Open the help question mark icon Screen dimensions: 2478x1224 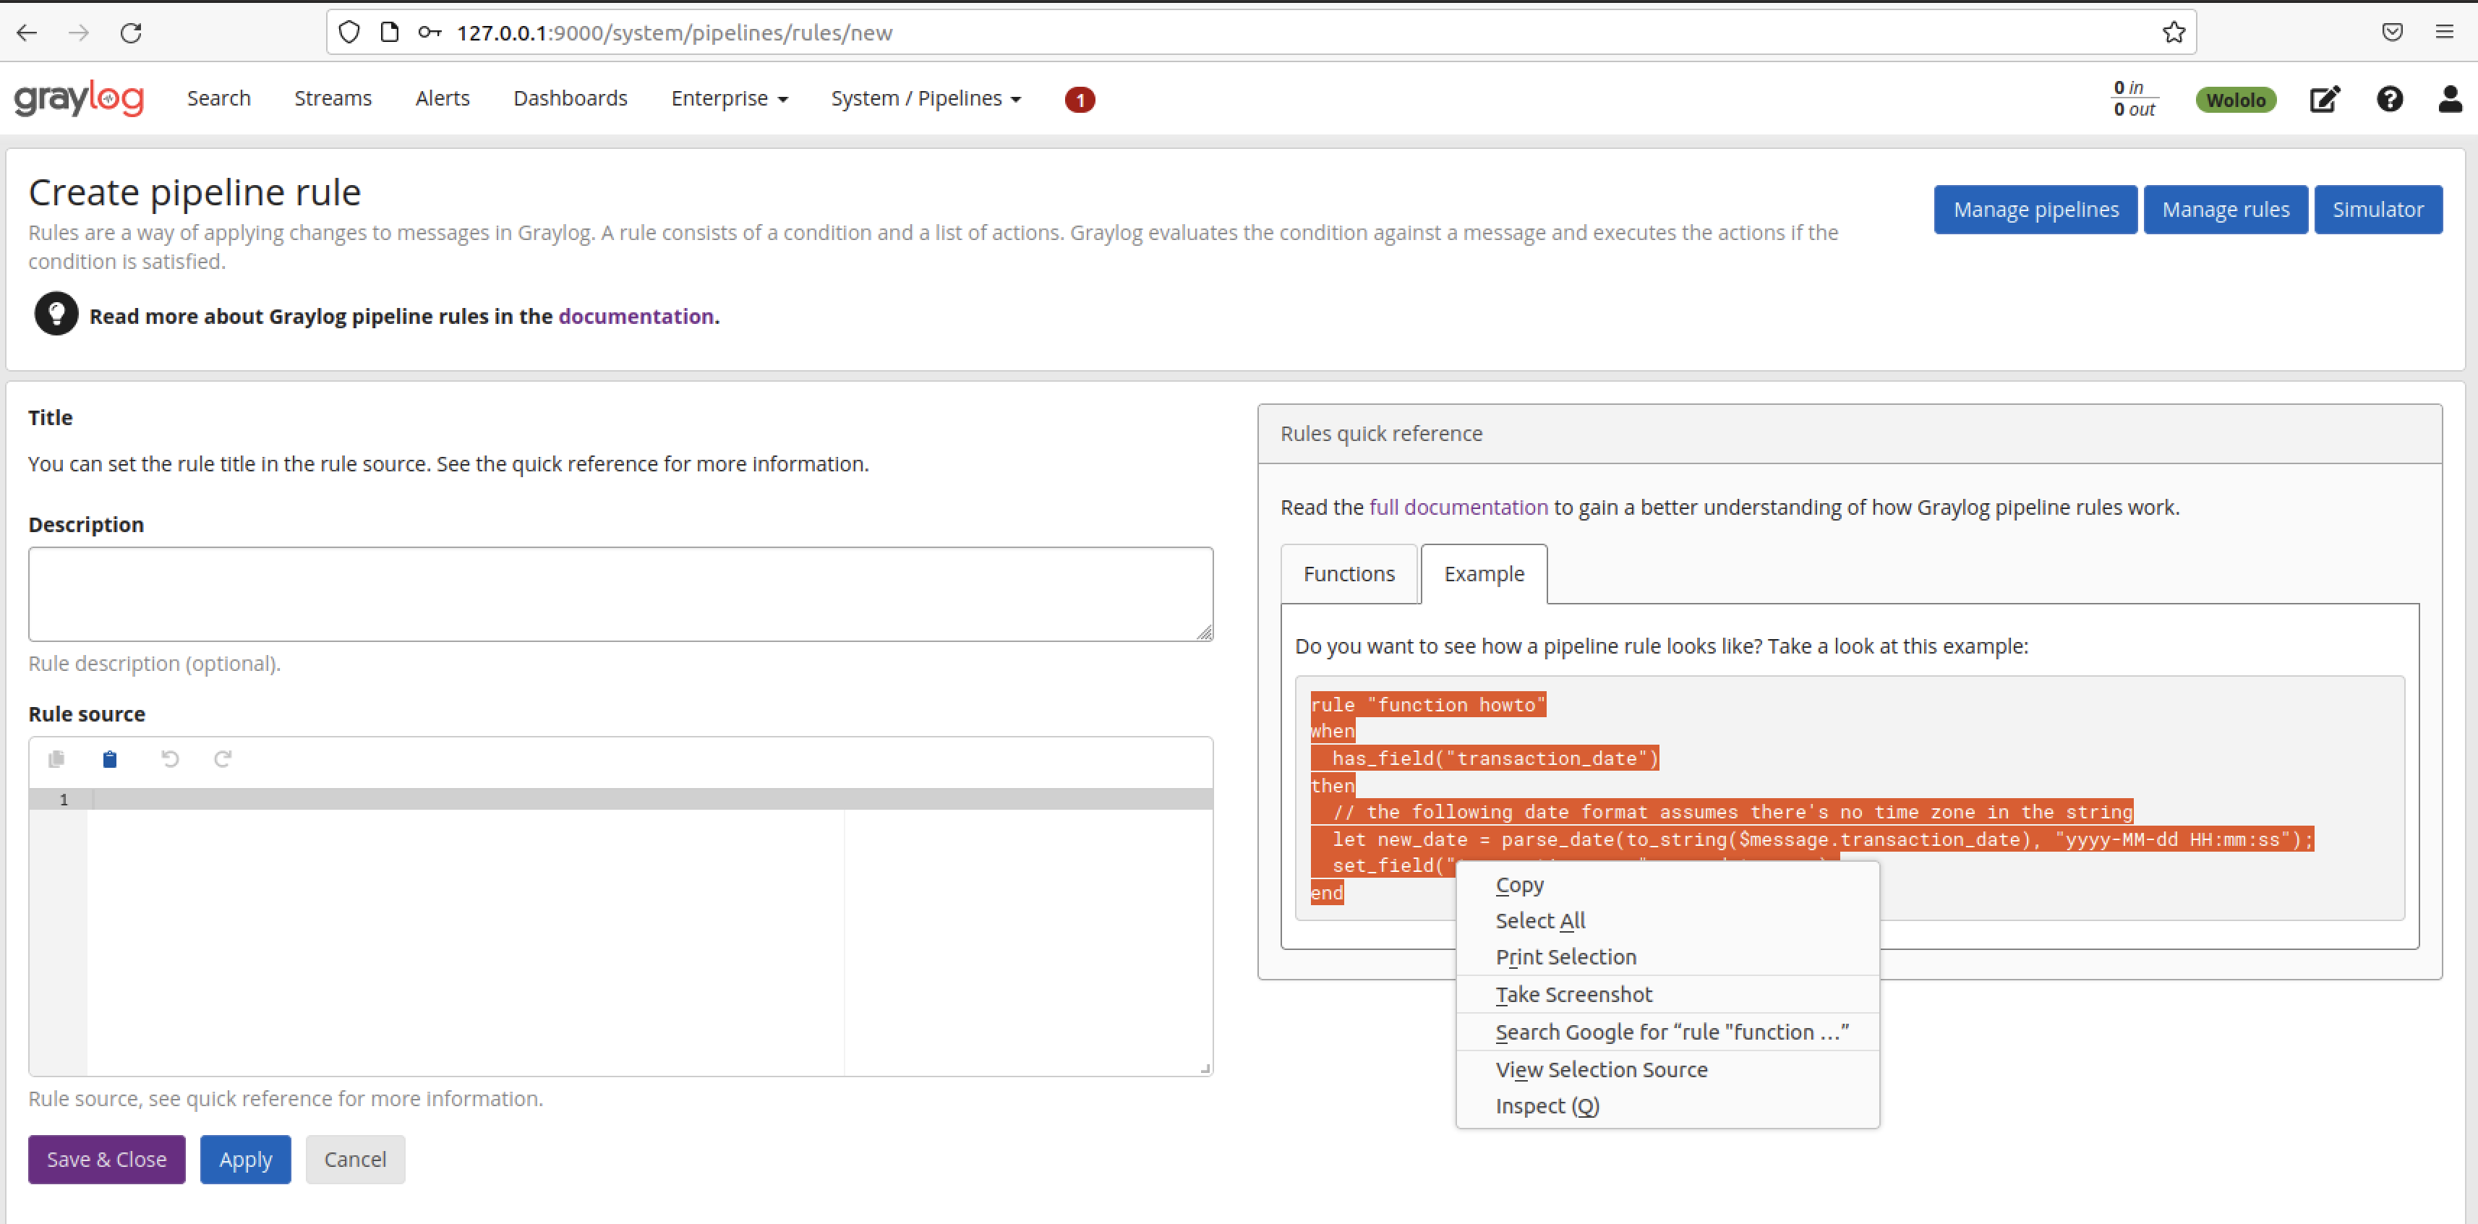pyautogui.click(x=2390, y=99)
